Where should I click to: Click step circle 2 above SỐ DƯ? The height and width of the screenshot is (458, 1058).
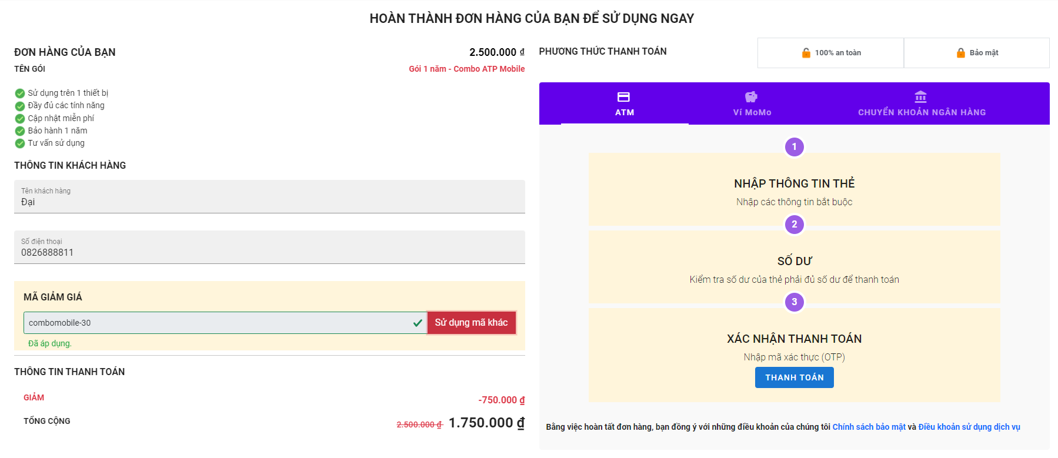coord(794,225)
